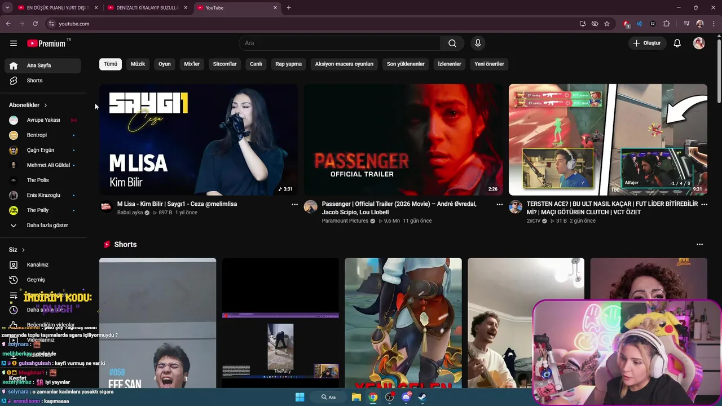
Task: Open Shorts from the sidebar
Action: [x=43, y=81]
